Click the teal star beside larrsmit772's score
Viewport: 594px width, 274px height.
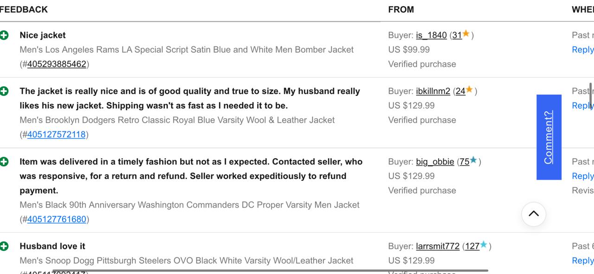click(484, 245)
